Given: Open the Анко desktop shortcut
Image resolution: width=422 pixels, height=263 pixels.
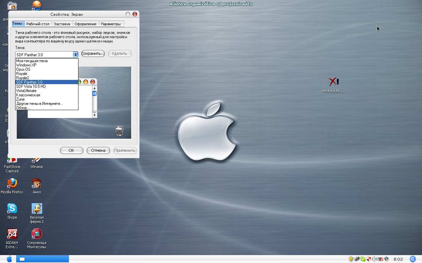Looking at the screenshot, I should 37,186.
